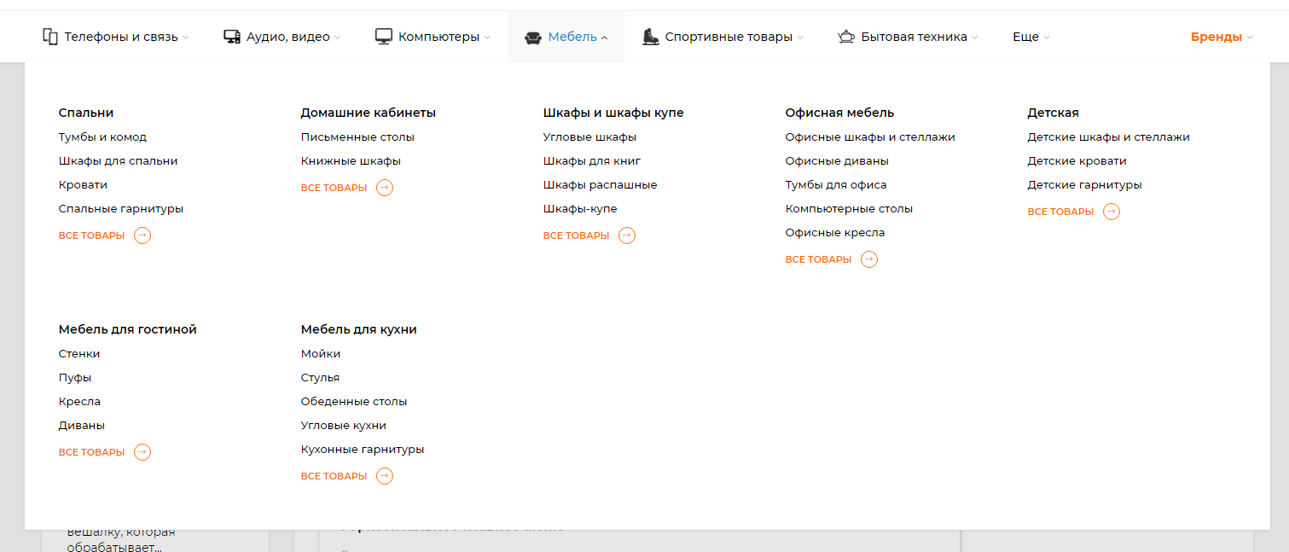Select the Бытовая техника menu item
The height and width of the screenshot is (552, 1289).
(914, 37)
